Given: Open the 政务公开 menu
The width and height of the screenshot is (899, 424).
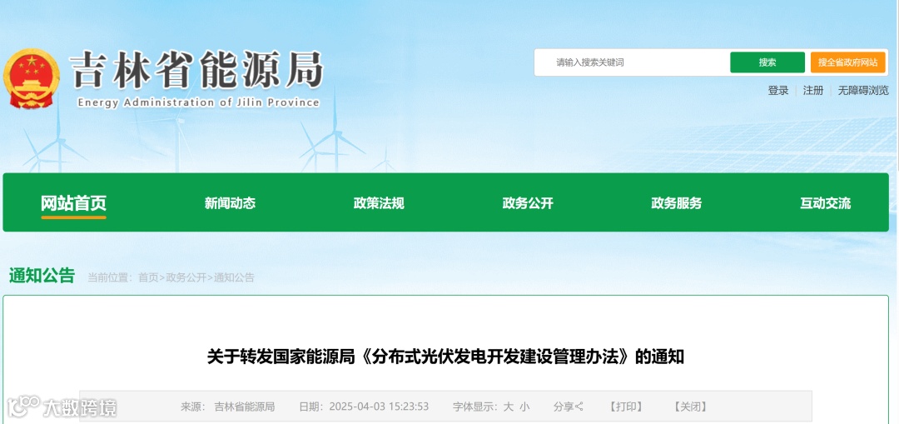Looking at the screenshot, I should tap(528, 203).
